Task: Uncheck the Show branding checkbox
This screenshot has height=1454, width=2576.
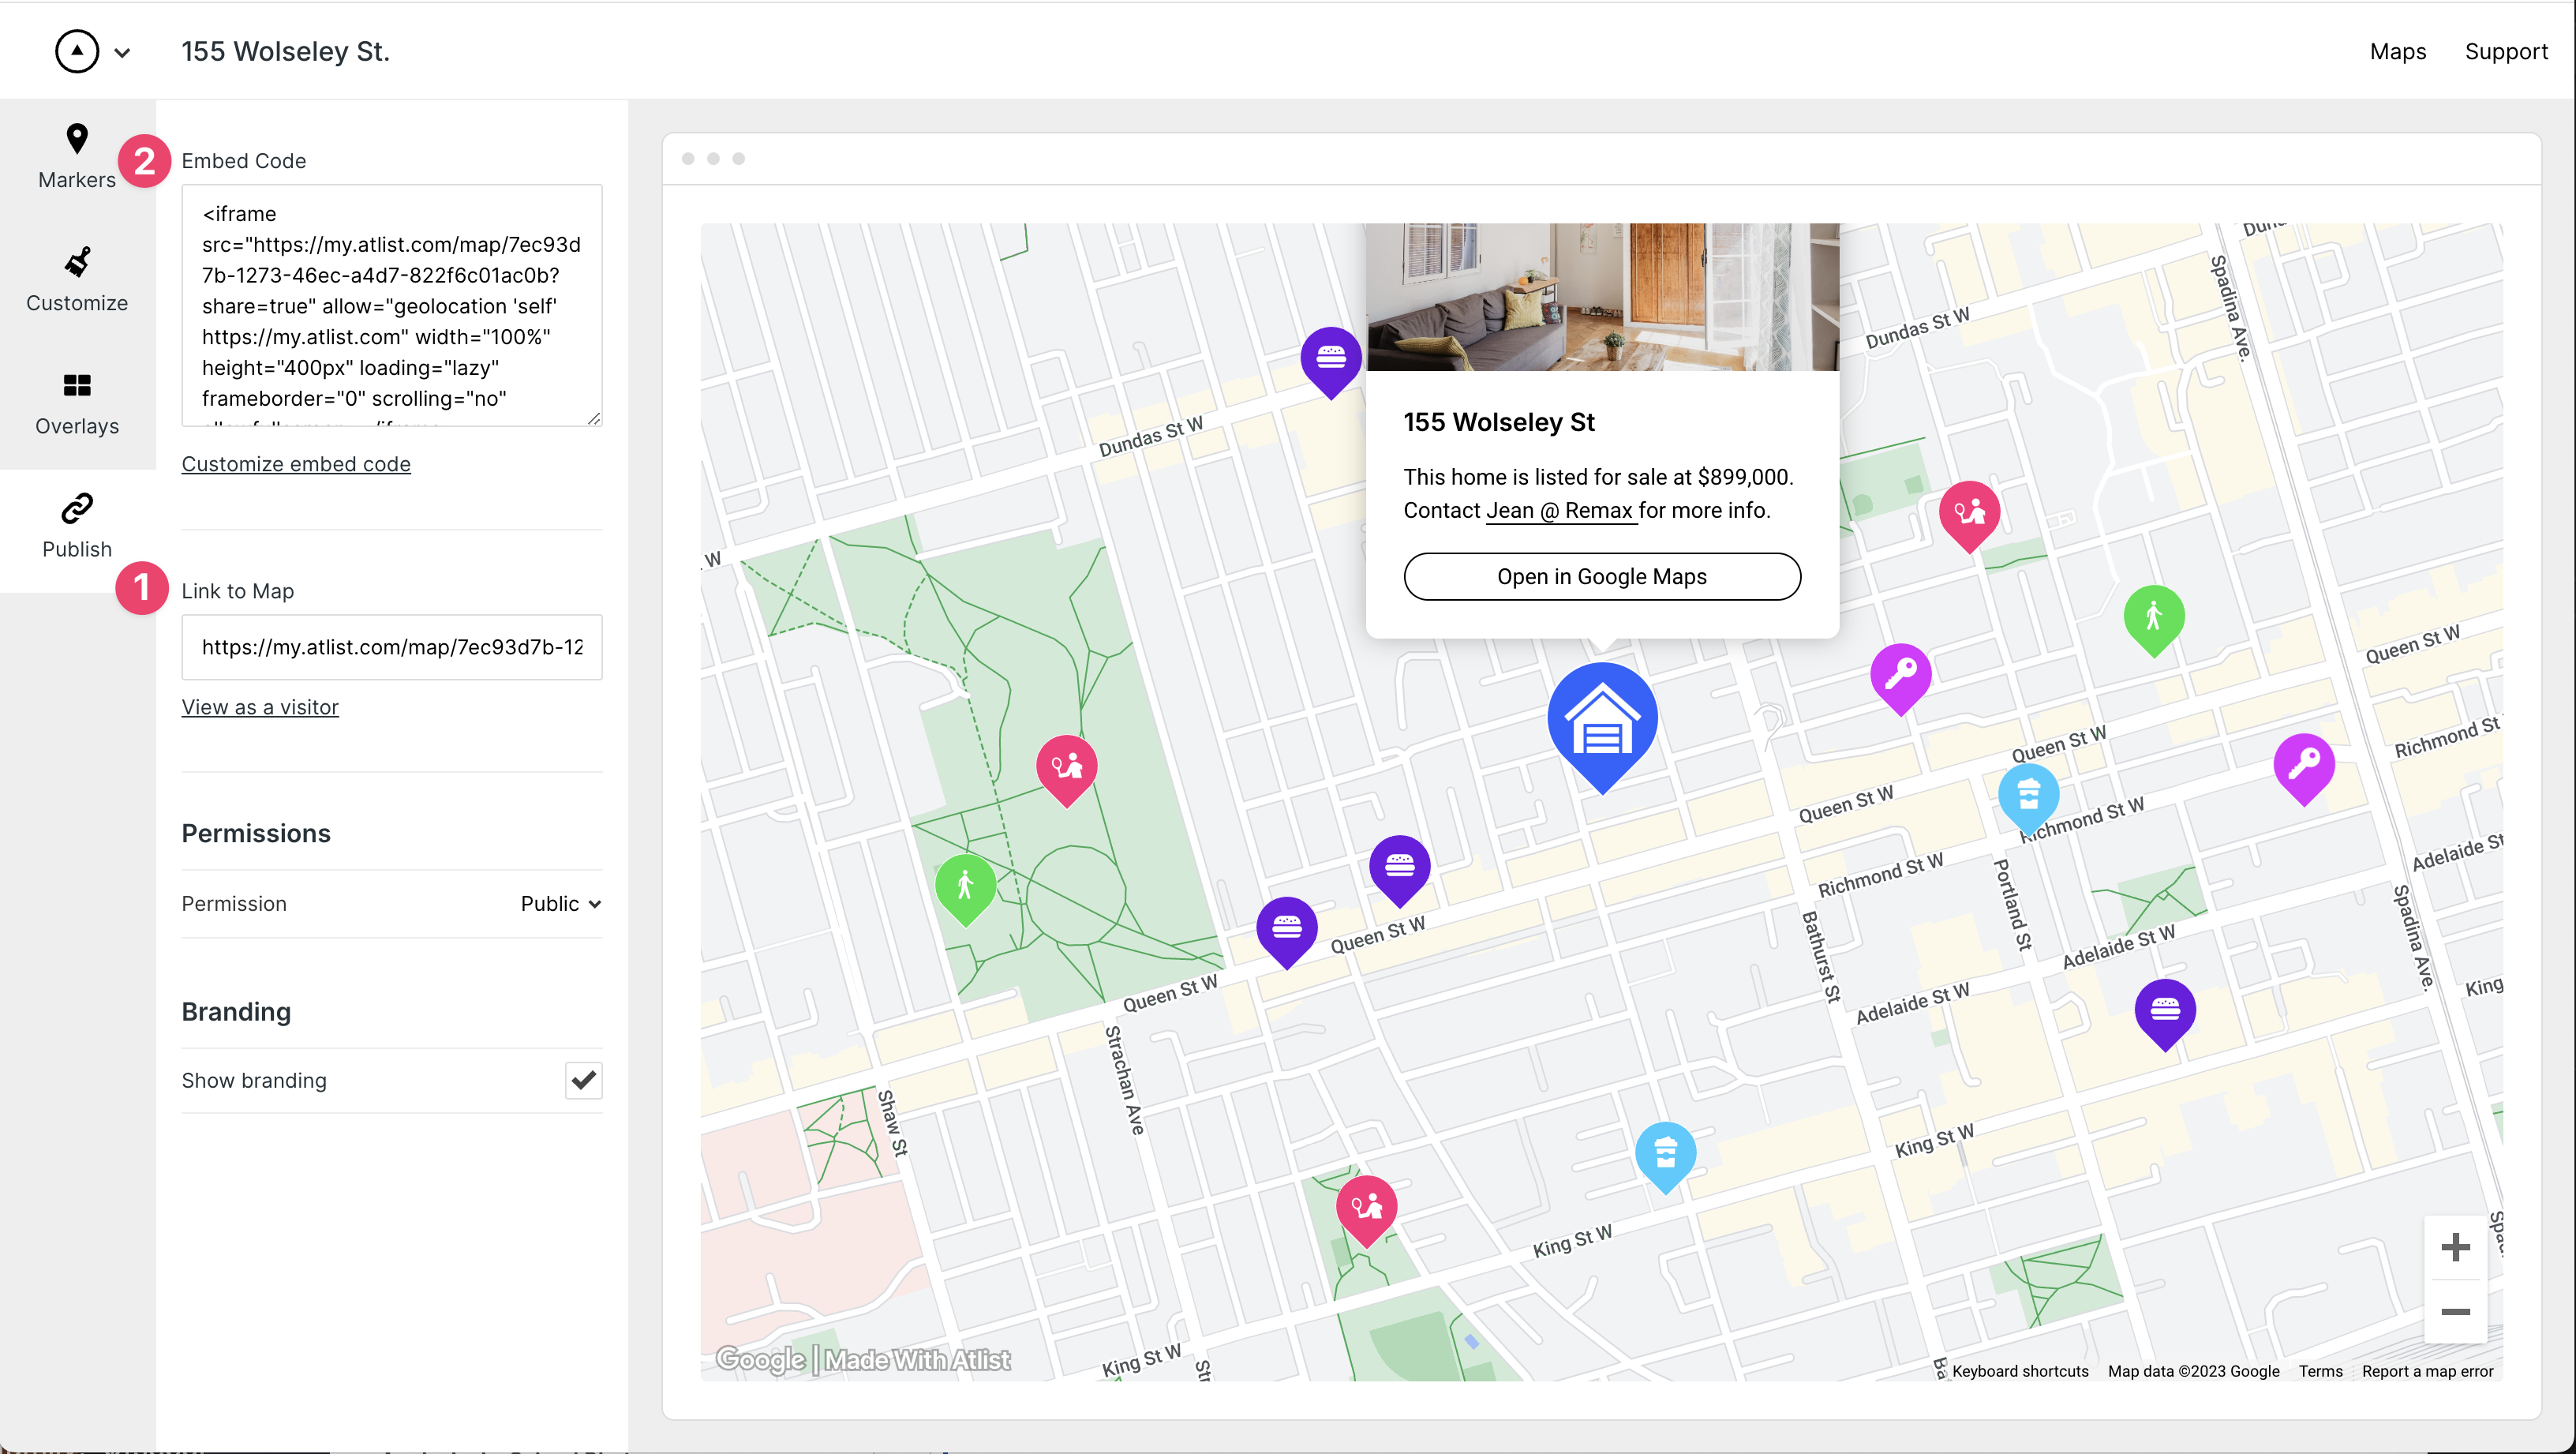Action: (583, 1080)
